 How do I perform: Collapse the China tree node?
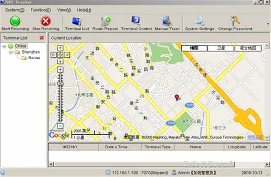(4, 46)
